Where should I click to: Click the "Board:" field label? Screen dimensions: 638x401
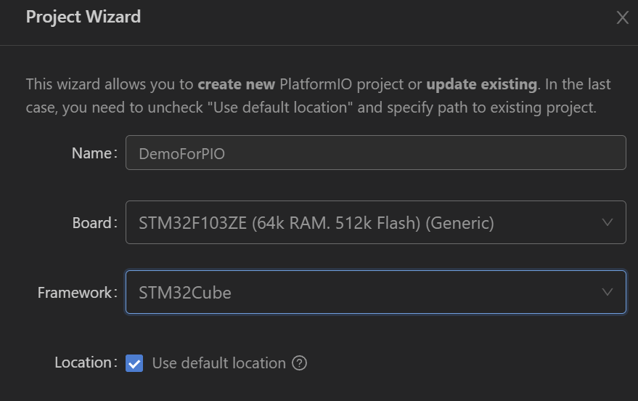[x=94, y=222]
